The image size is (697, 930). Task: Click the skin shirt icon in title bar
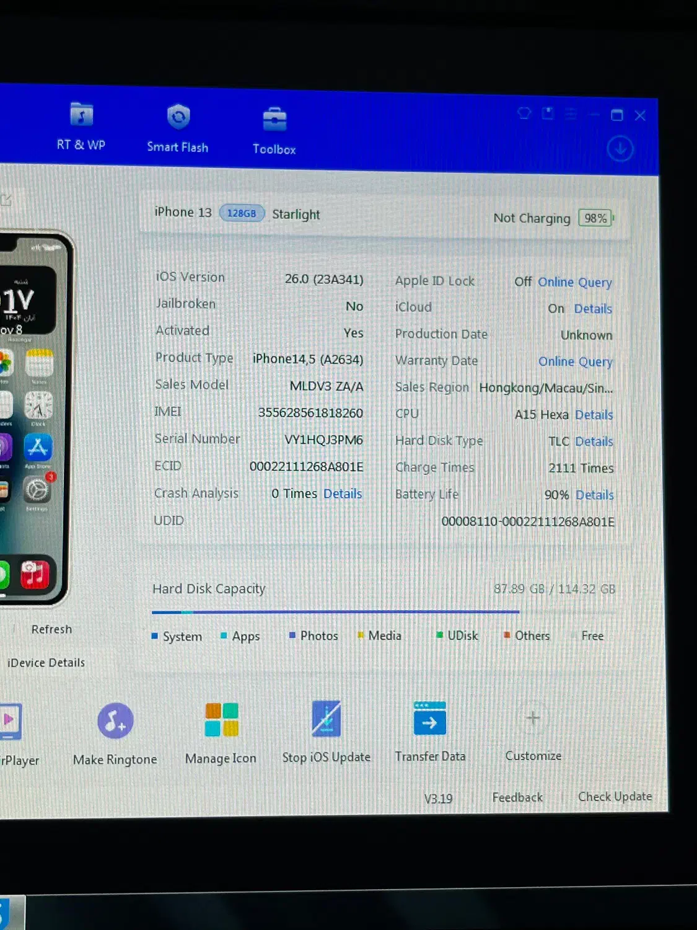coord(524,113)
